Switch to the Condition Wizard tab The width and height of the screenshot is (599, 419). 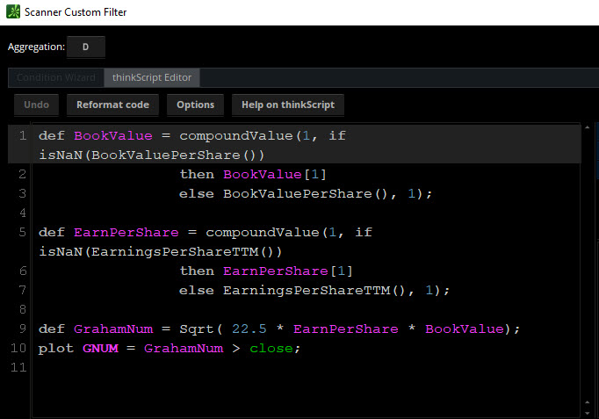pyautogui.click(x=56, y=78)
